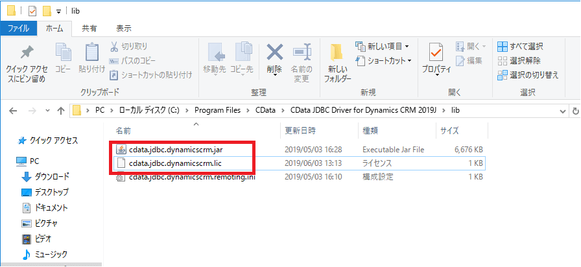This screenshot has width=581, height=267.
Task: Open address bar history dropdown arrow
Action: click(563, 110)
